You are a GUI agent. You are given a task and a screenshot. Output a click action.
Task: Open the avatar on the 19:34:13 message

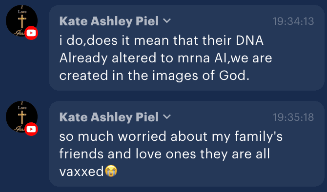click(21, 21)
